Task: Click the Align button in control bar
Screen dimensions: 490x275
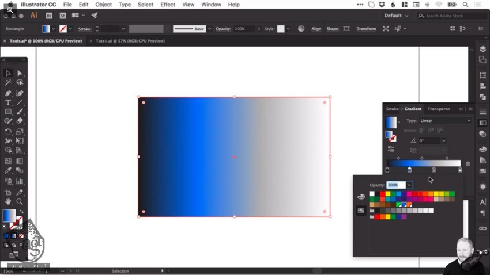Action: [316, 29]
